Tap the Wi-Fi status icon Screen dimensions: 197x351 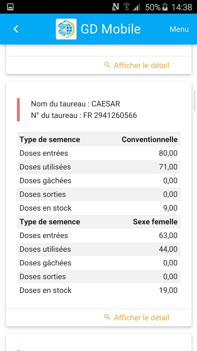(127, 7)
